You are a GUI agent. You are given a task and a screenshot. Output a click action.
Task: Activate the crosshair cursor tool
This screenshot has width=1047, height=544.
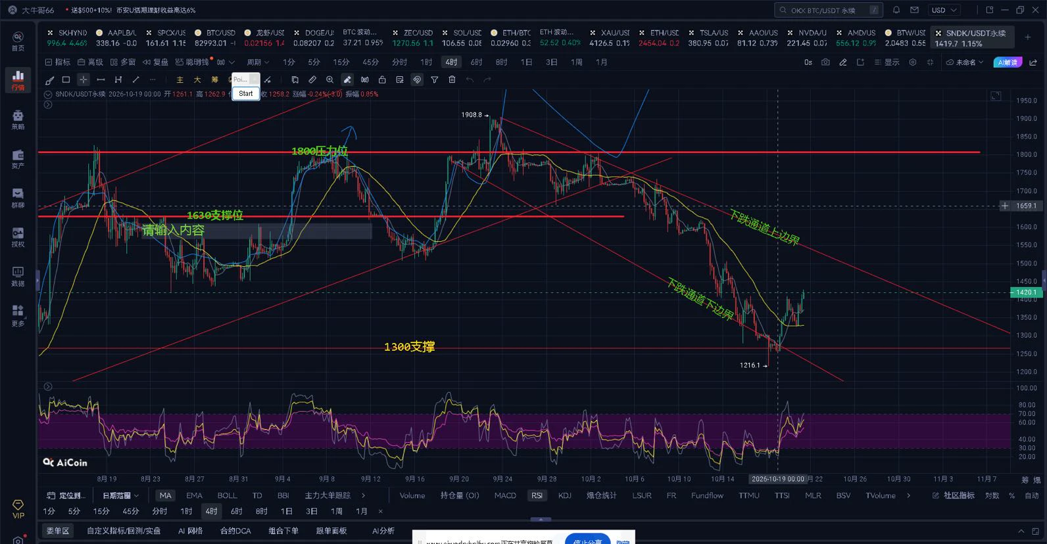click(83, 79)
